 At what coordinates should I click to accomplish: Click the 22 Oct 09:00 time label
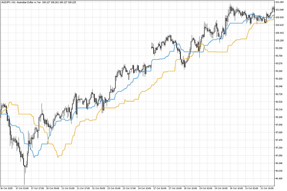point(99,188)
